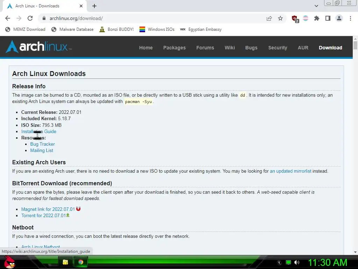Click the 11:30 AM clock
This screenshot has height=269, width=358.
328,263
